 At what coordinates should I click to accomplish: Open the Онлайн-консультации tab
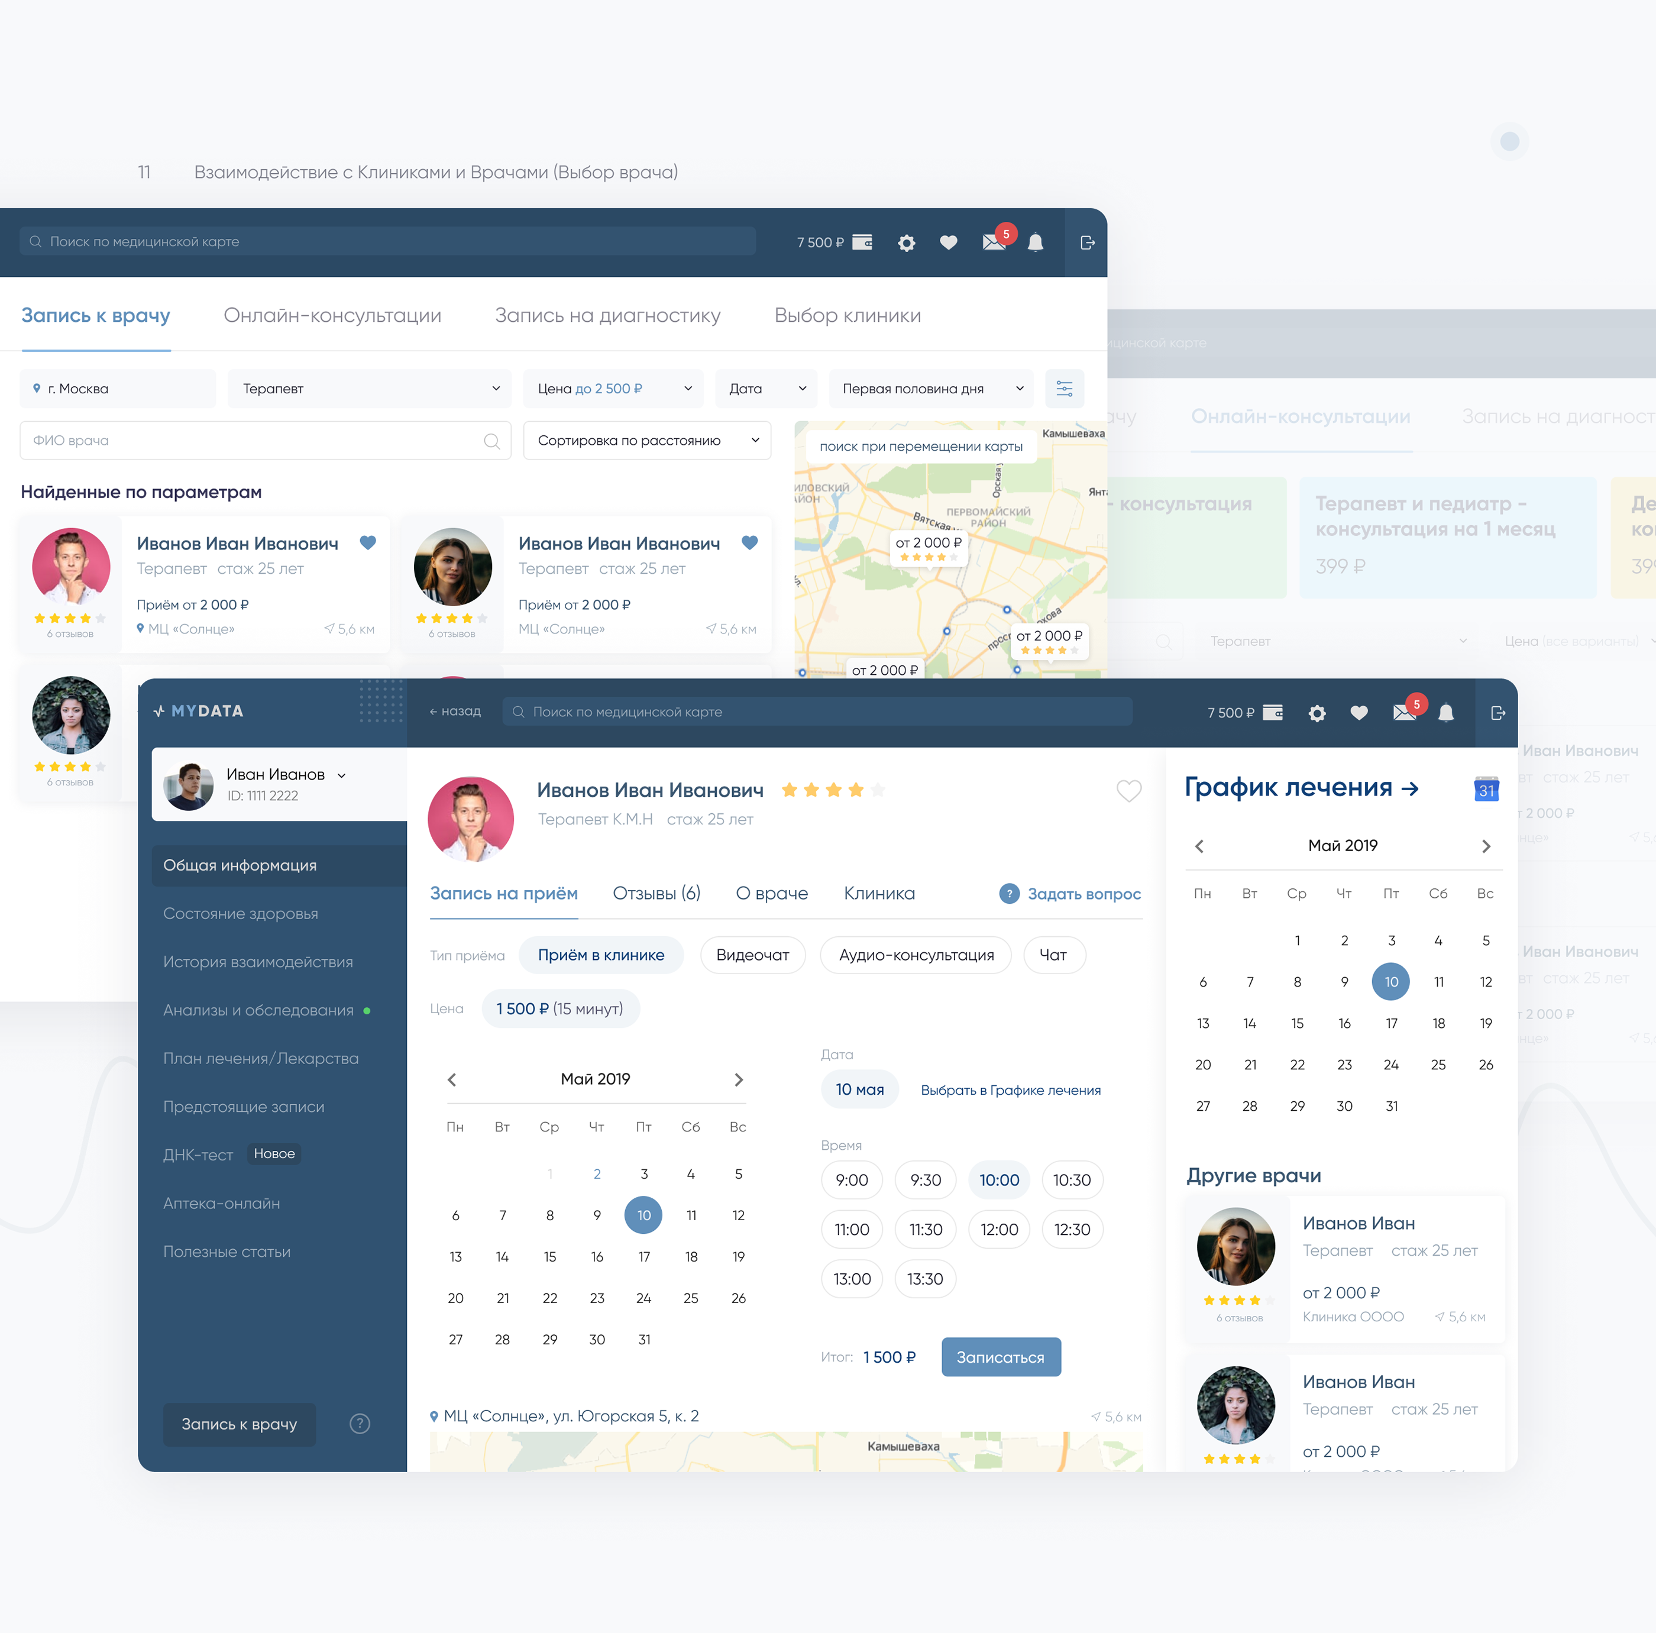[x=332, y=315]
